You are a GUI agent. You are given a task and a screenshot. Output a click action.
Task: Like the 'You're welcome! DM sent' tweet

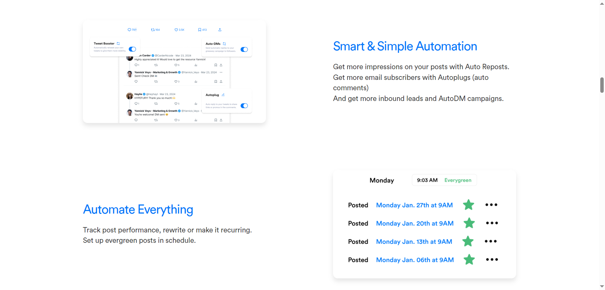176,120
